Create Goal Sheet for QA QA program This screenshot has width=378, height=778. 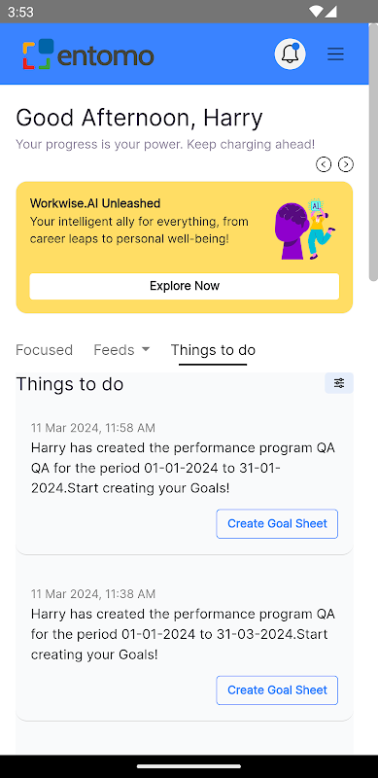277,523
